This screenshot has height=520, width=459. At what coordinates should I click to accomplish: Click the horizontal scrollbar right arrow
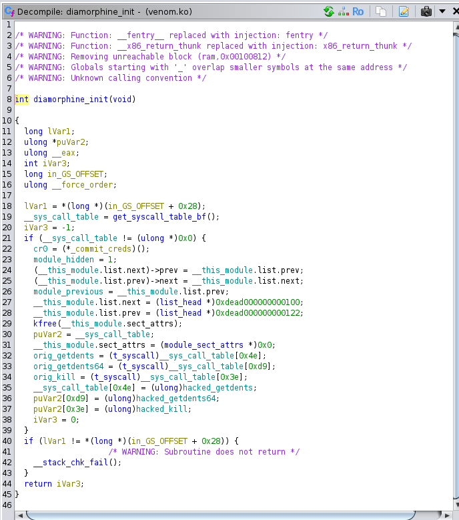tap(447, 516)
